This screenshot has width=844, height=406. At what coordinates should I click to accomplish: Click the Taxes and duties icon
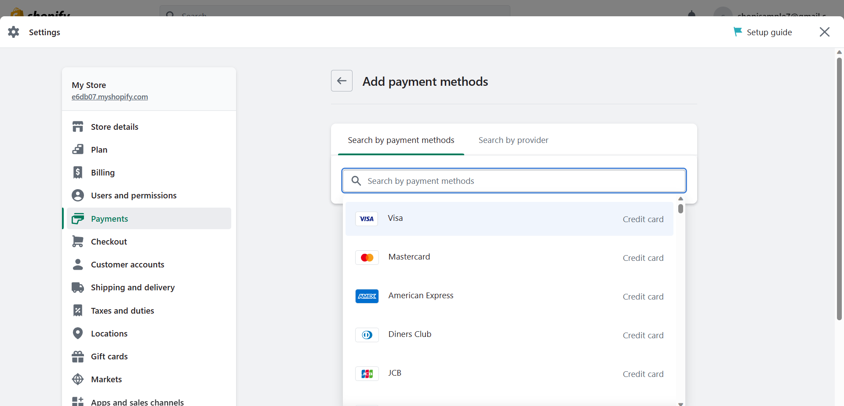point(78,311)
